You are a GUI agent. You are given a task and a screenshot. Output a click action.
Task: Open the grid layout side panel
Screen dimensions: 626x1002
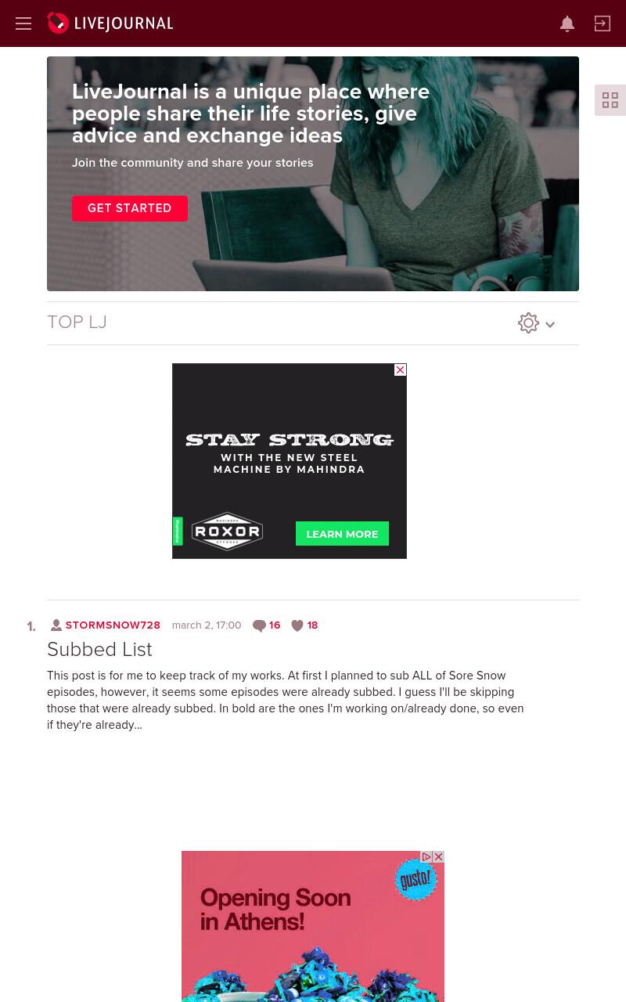(610, 100)
